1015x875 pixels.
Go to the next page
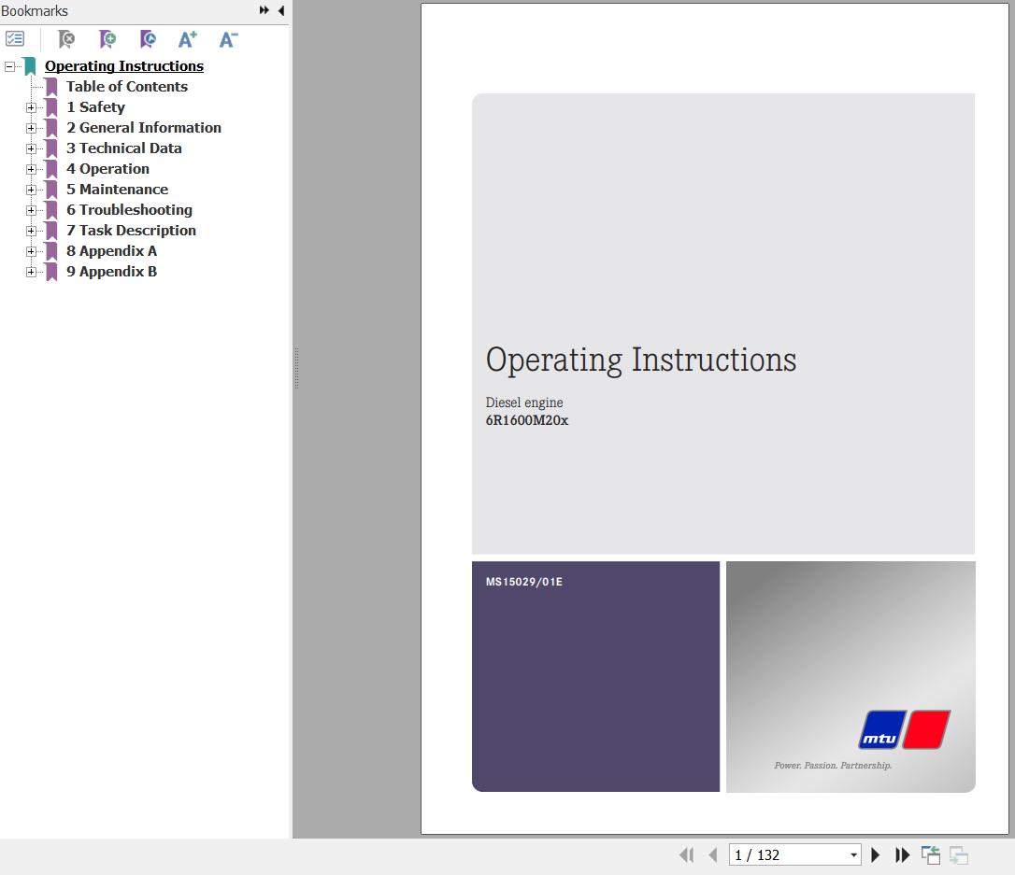coord(875,855)
